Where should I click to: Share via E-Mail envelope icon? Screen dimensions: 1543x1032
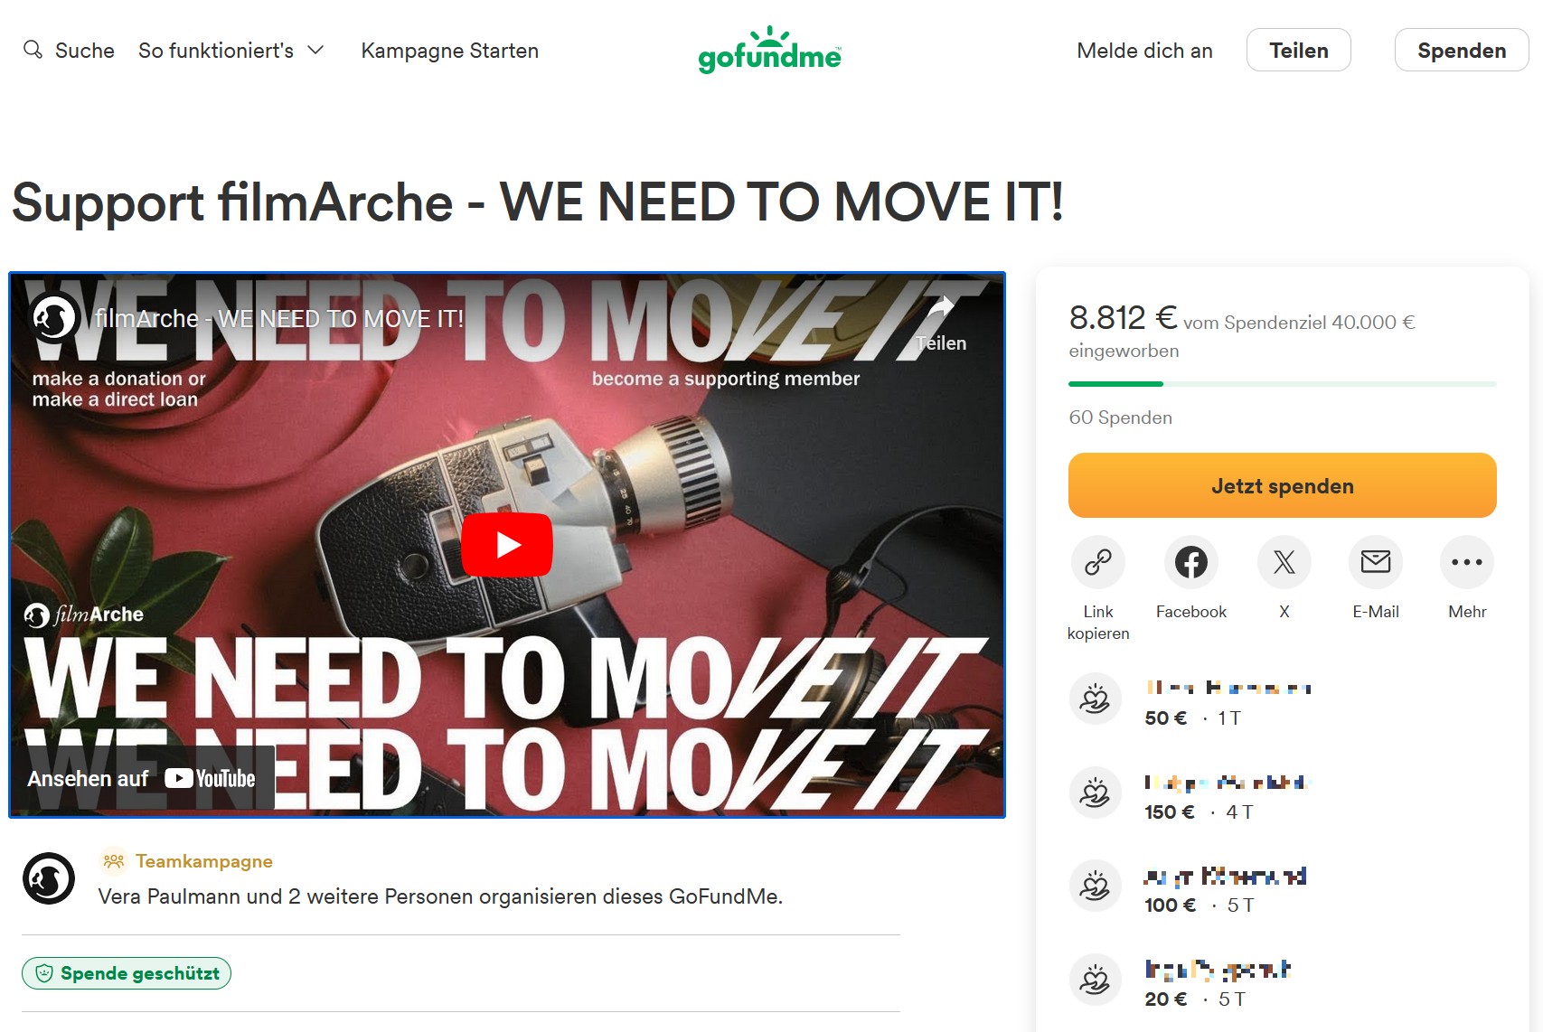click(x=1375, y=562)
